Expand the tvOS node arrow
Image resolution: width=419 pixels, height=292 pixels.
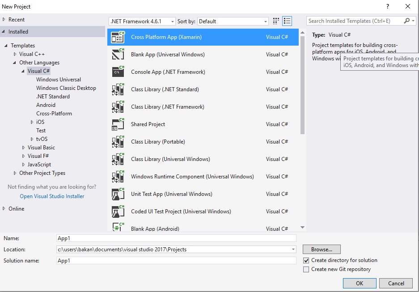(32, 139)
